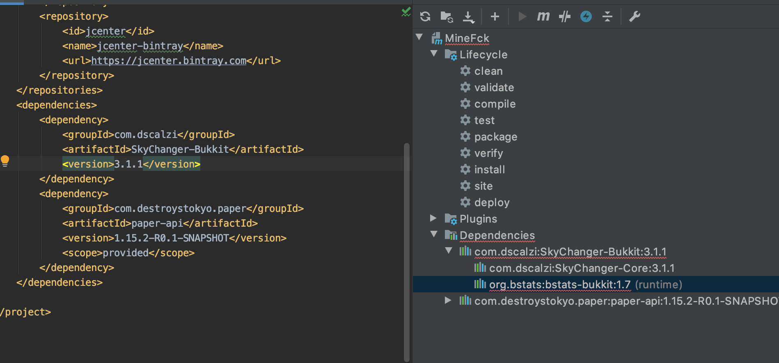The height and width of the screenshot is (363, 779).
Task: Click the lightbulb quick-fix icon in the gutter
Action: [5, 161]
